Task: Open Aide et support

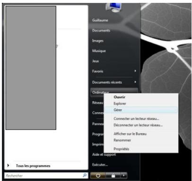Action: coord(104,154)
